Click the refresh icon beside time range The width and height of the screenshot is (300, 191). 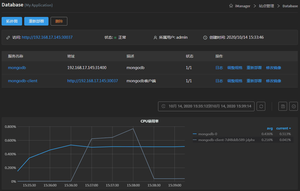[261, 106]
